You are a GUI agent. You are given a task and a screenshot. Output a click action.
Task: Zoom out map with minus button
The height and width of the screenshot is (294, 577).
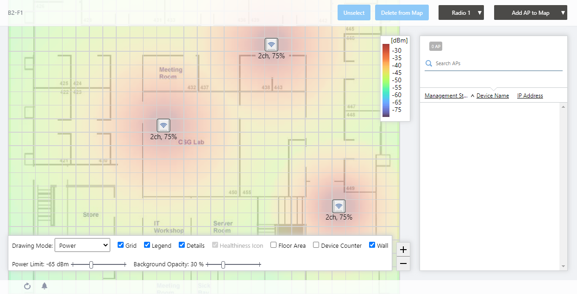[x=403, y=263]
